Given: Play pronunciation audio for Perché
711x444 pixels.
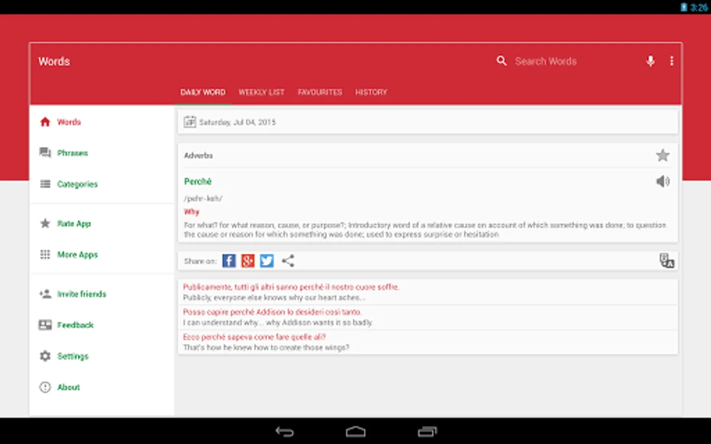Looking at the screenshot, I should point(663,182).
